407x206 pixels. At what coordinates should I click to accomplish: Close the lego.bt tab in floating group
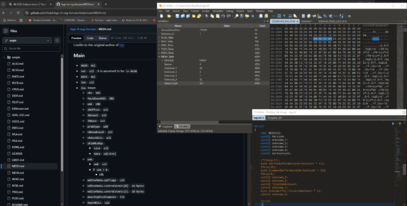point(263,118)
